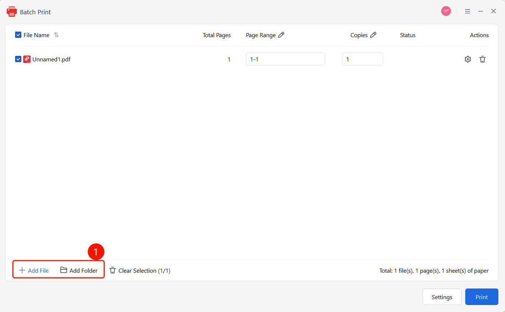
Task: Click the WP user avatar
Action: (446, 11)
